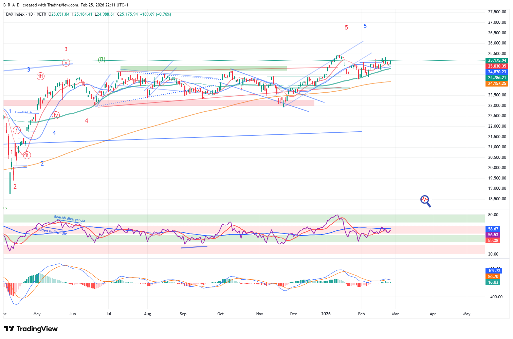Select the kimerülési rés text label
The width and height of the screenshot is (513, 339).
(x=24, y=112)
